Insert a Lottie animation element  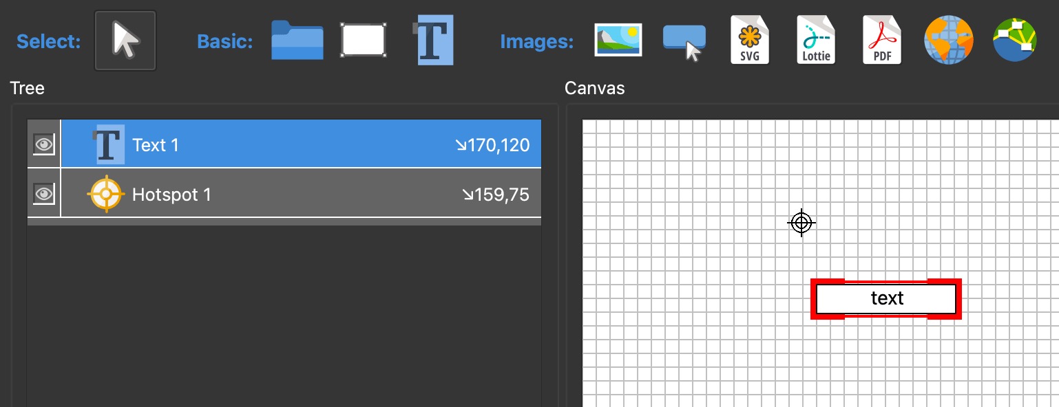[x=816, y=41]
